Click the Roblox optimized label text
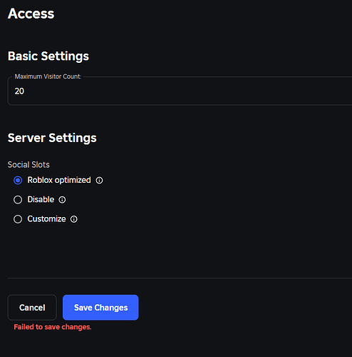This screenshot has height=357, width=352. click(x=59, y=180)
